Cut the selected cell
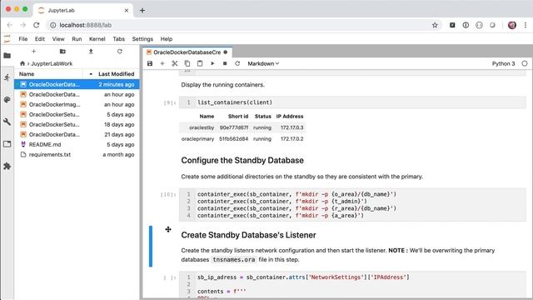Image resolution: width=533 pixels, height=300 pixels. 175,63
